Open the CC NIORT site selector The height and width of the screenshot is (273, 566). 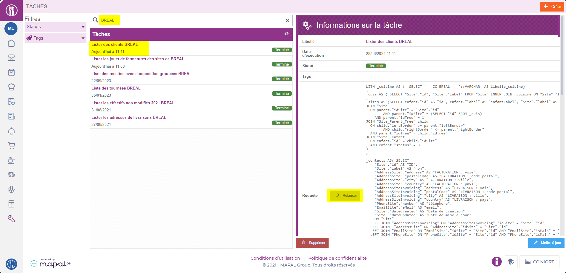pyautogui.click(x=539, y=262)
